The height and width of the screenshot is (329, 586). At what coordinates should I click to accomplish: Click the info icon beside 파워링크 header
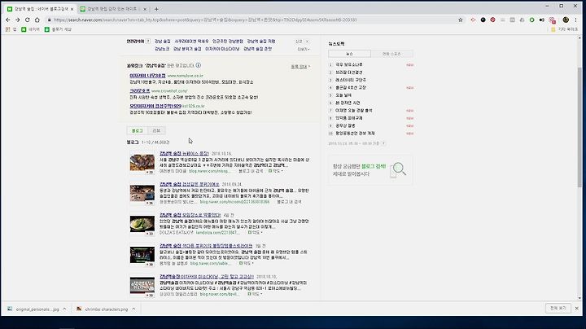199,65
